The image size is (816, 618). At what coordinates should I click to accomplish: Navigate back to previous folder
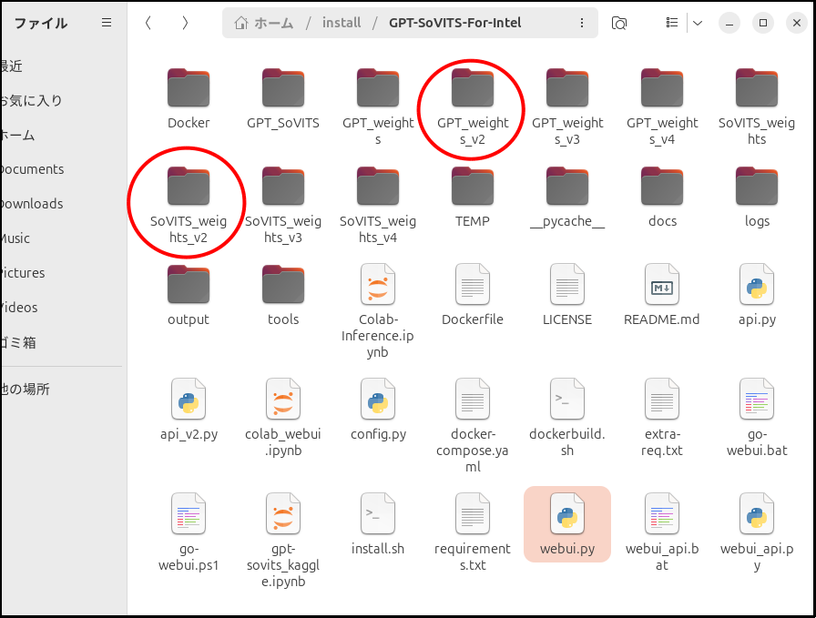click(148, 23)
